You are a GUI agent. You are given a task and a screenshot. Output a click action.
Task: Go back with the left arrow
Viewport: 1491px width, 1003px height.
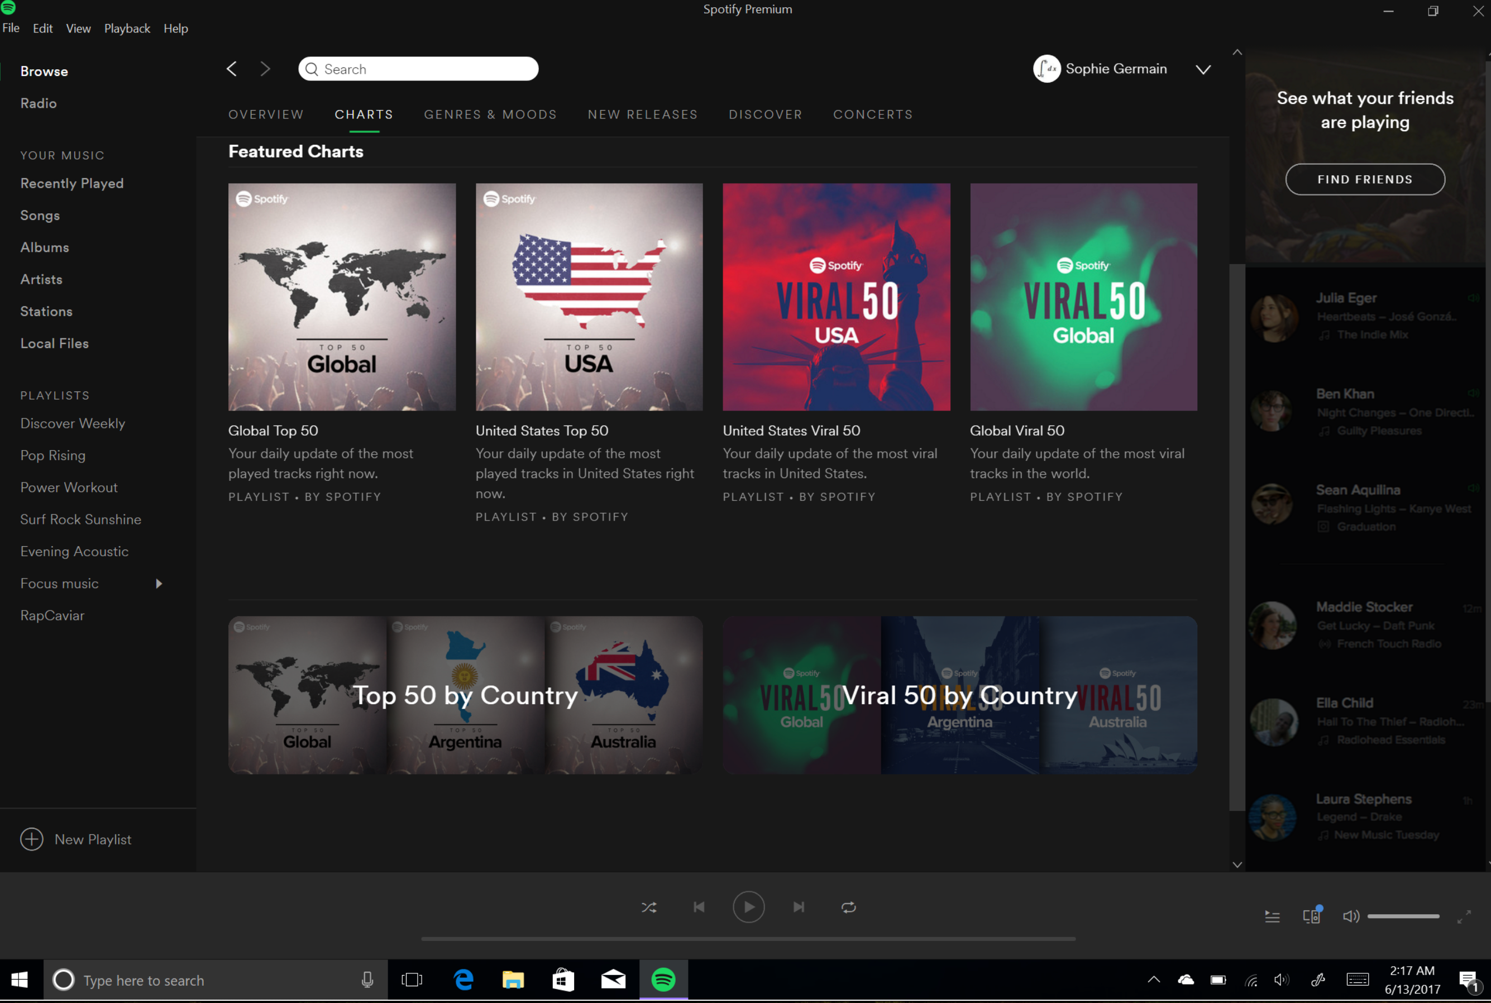(232, 69)
